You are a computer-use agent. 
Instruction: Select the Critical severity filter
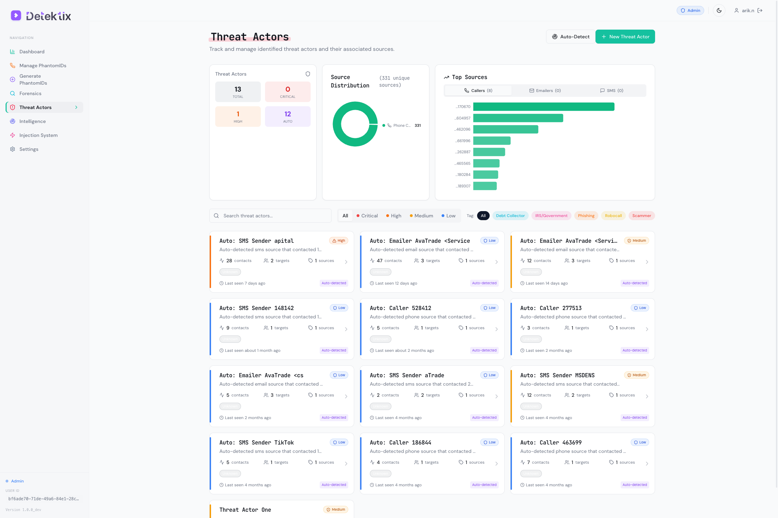[367, 216]
